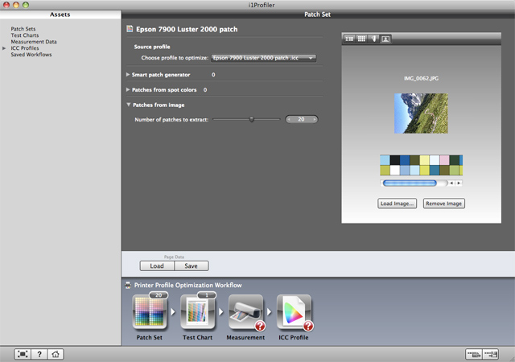Viewport: 515px width, 362px height.
Task: Click the Epson 7900 Luster 2000 patch title
Action: 187,29
